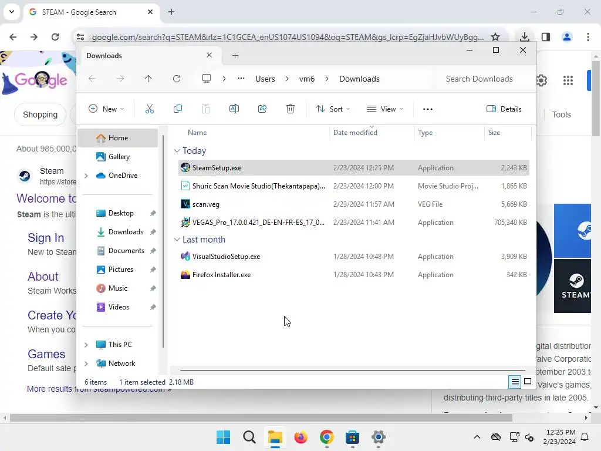Open a new Explorer tab with plus
This screenshot has width=601, height=451.
click(x=235, y=56)
